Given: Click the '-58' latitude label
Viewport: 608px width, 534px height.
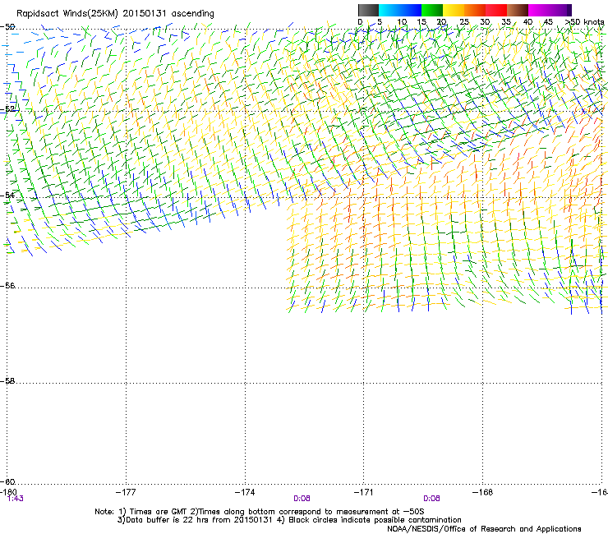Looking at the screenshot, I should click(7, 381).
